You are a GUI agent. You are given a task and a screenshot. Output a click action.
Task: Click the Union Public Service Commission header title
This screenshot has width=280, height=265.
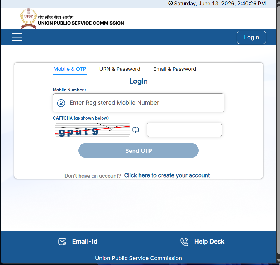click(x=81, y=23)
